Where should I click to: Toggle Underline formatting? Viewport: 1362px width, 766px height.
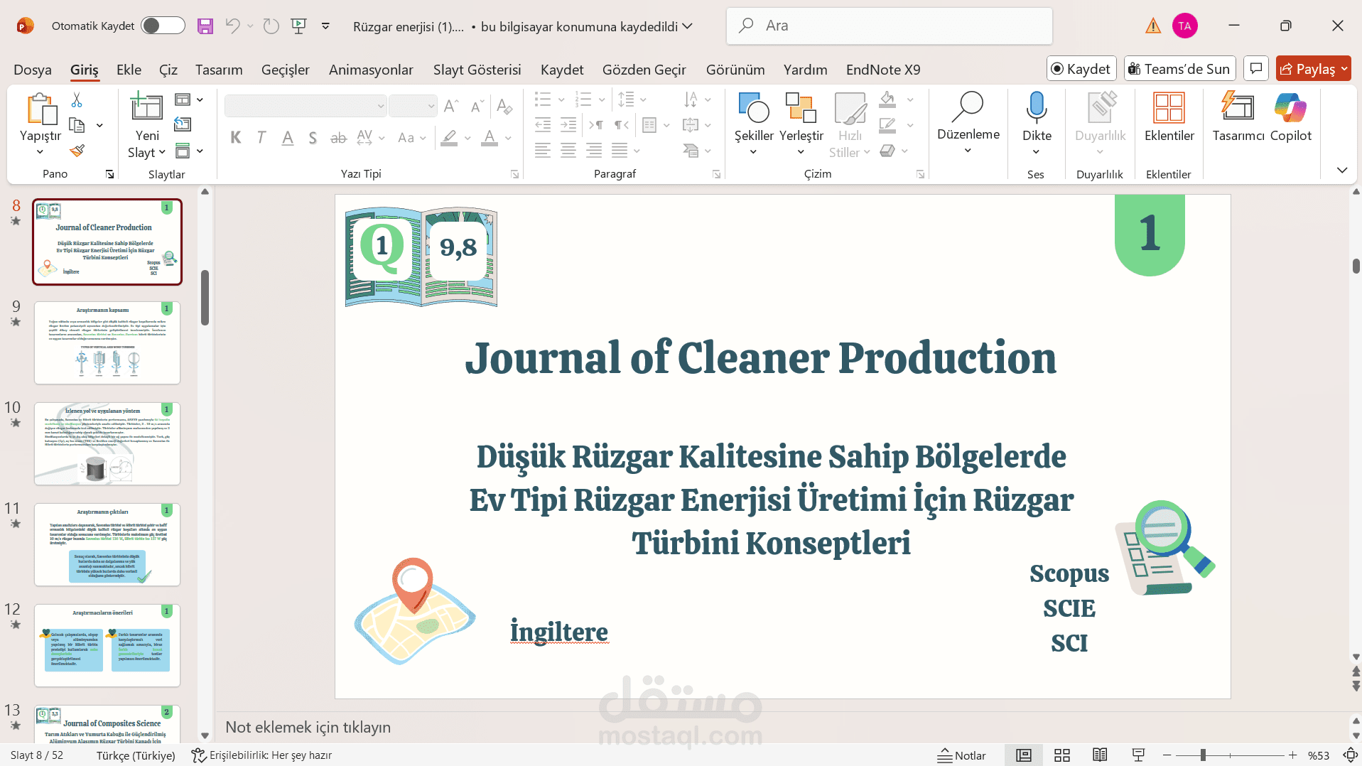click(x=287, y=137)
